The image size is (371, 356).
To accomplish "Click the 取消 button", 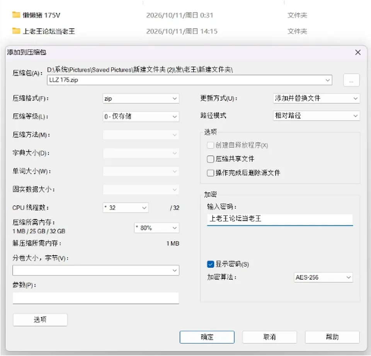I will 269,337.
